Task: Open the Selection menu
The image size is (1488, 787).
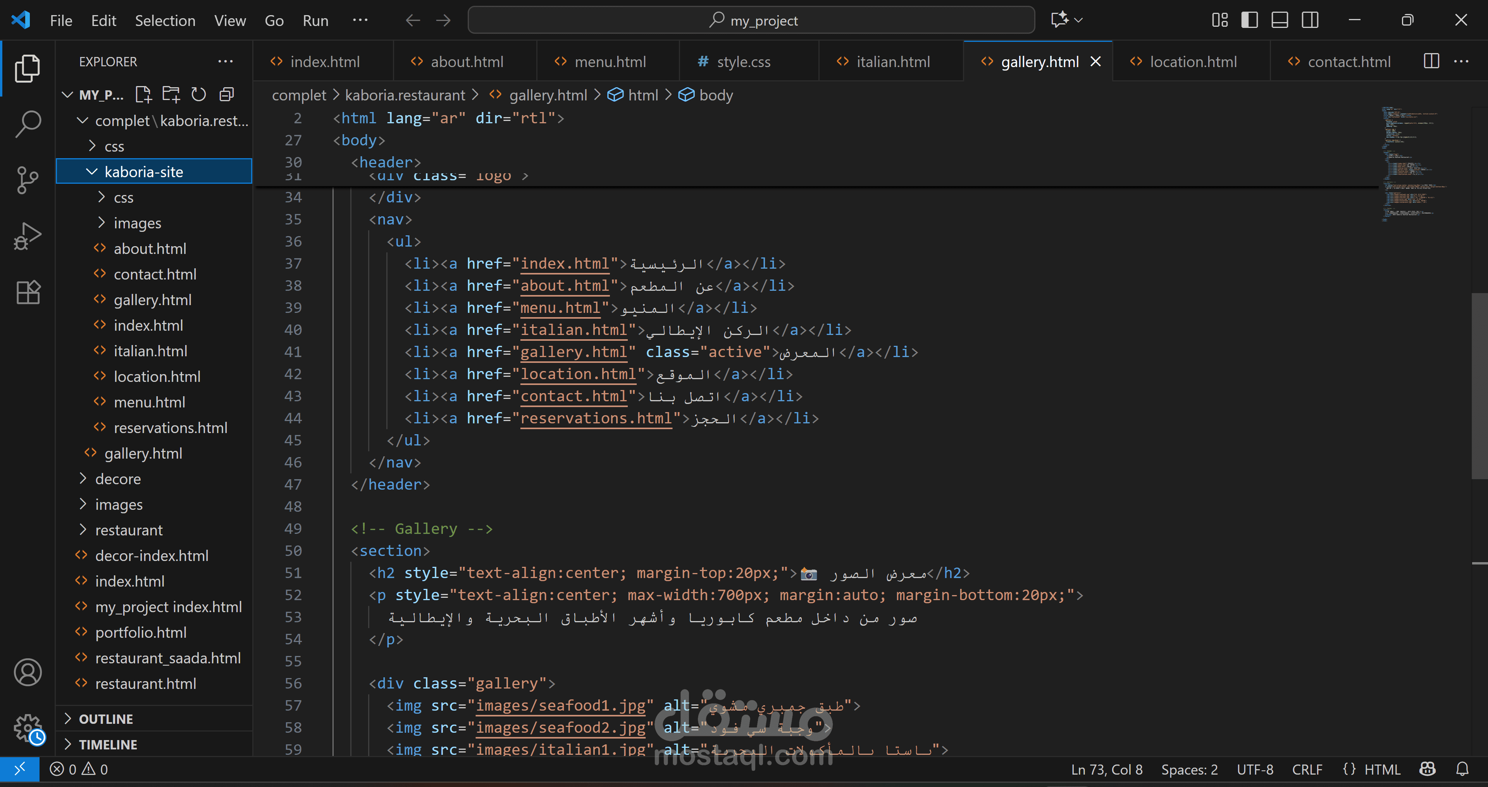Action: [x=165, y=20]
